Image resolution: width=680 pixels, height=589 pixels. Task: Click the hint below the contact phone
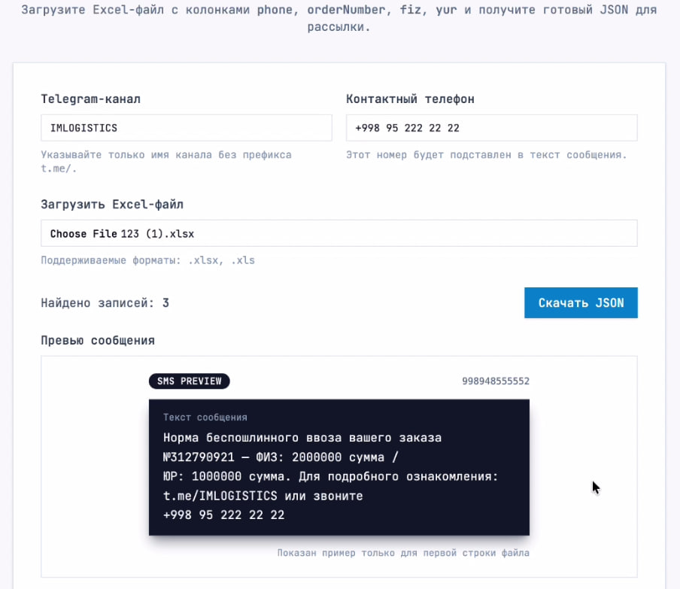pos(486,155)
